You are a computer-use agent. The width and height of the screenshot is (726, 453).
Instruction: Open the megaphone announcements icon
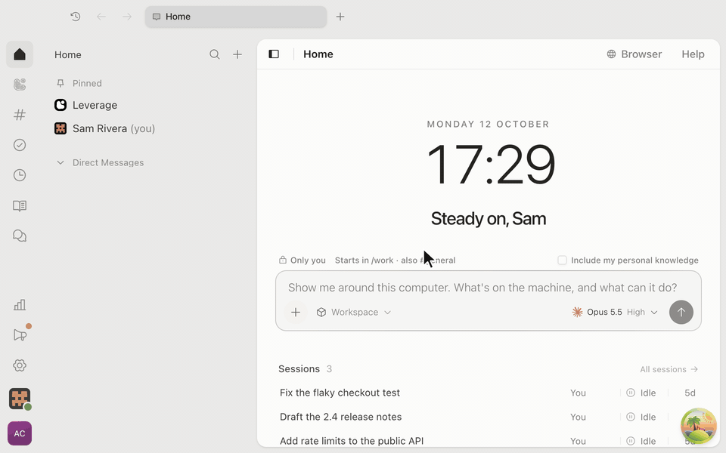point(20,335)
